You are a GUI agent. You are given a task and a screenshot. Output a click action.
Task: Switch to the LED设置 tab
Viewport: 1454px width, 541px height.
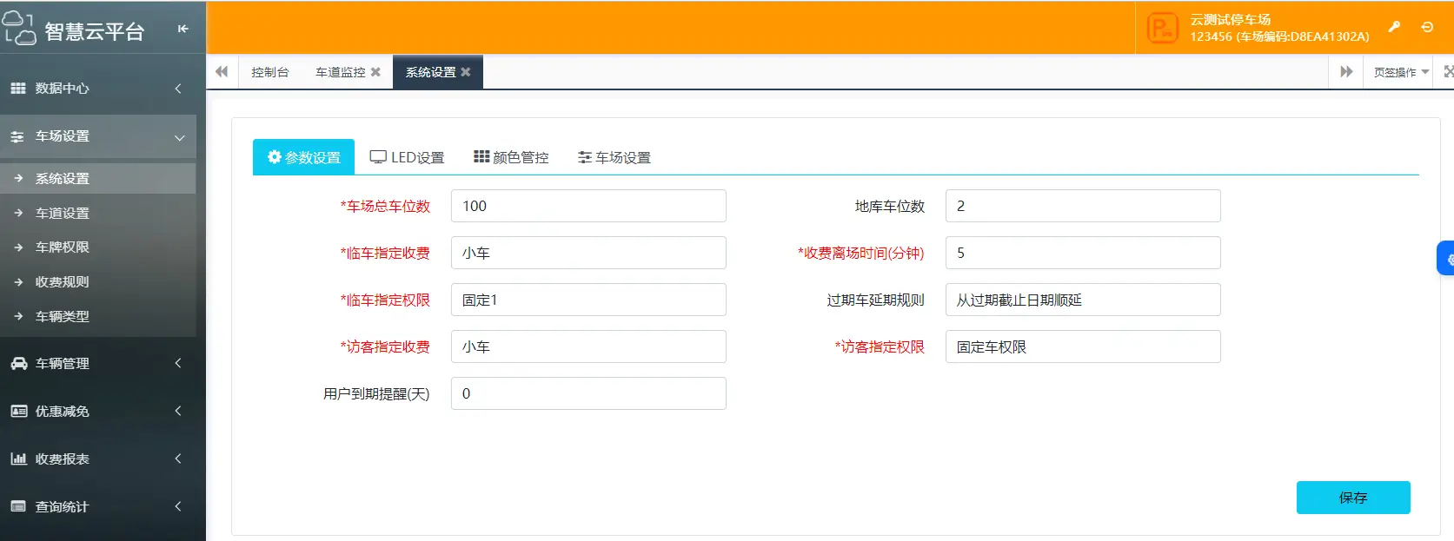(407, 157)
